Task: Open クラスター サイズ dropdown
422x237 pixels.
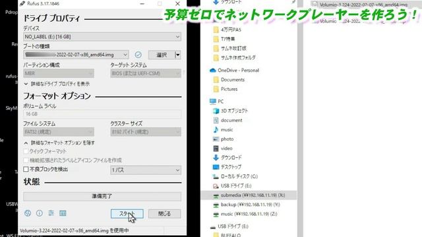Action: click(x=146, y=132)
